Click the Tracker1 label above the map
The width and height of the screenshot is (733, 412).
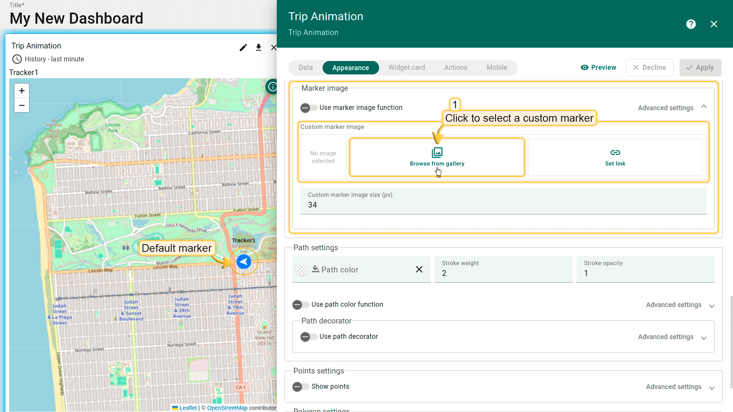click(x=24, y=72)
